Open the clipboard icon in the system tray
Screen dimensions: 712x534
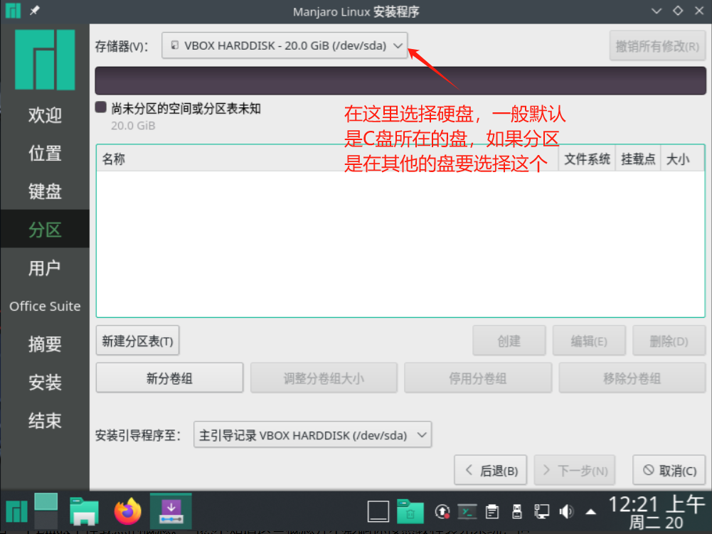(x=492, y=511)
